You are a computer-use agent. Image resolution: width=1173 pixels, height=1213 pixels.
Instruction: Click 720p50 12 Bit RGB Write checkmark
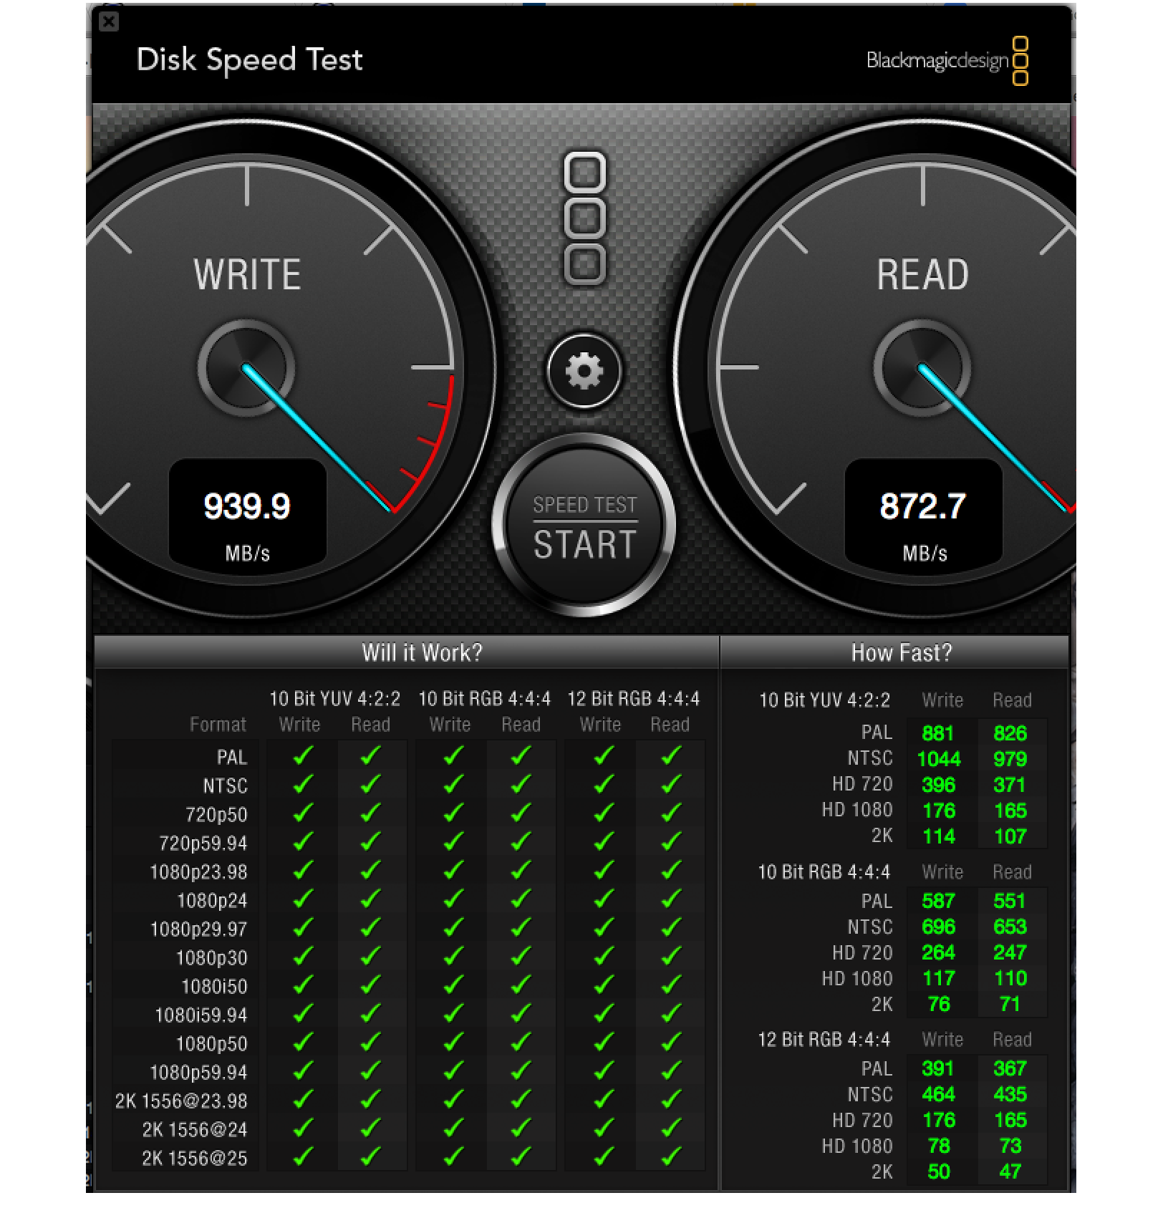tap(603, 813)
